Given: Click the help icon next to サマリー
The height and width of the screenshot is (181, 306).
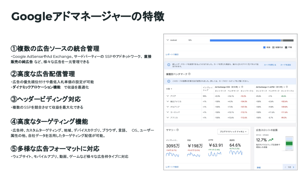Looking at the screenshot, I should (178, 130).
